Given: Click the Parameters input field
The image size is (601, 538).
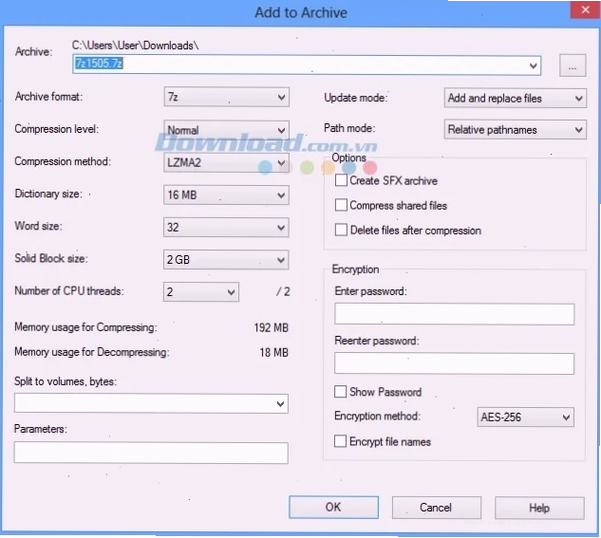Looking at the screenshot, I should [x=151, y=453].
